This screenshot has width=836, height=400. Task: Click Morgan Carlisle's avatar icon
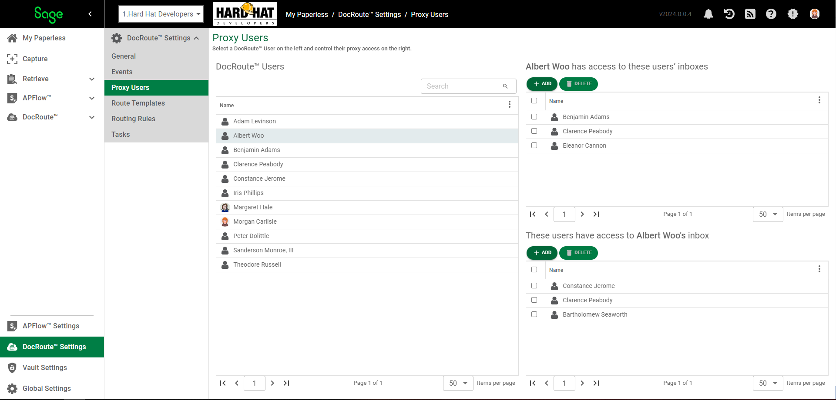(x=225, y=221)
